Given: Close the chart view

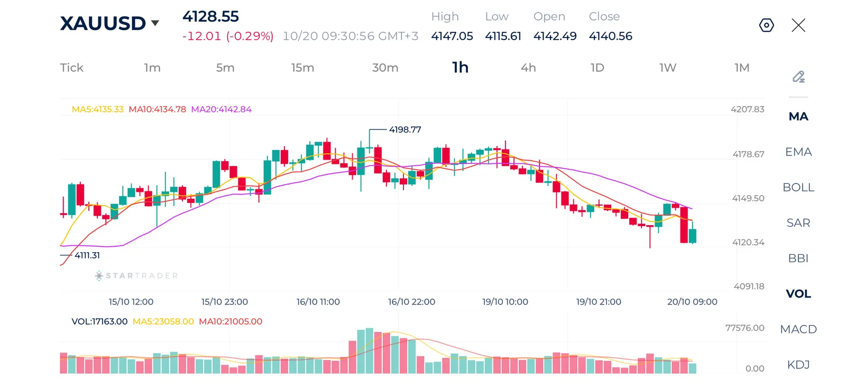Looking at the screenshot, I should coord(798,25).
